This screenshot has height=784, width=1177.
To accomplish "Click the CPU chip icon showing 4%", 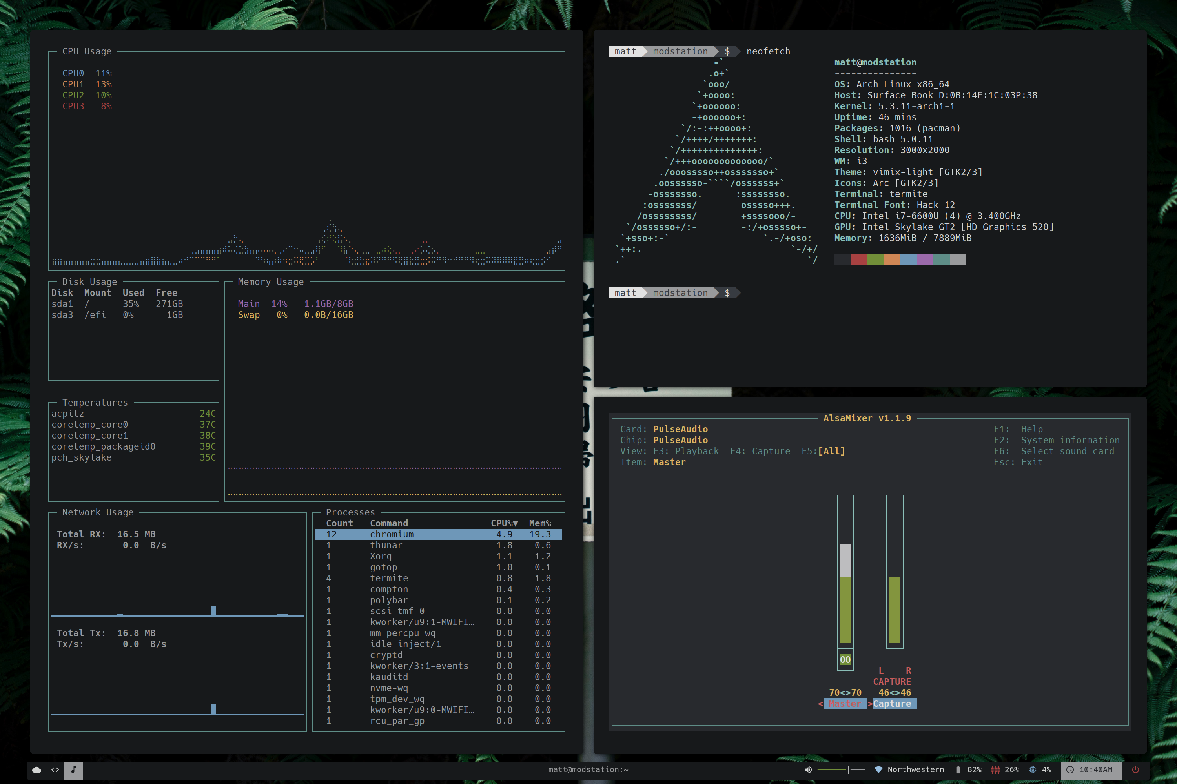I will tap(1033, 770).
